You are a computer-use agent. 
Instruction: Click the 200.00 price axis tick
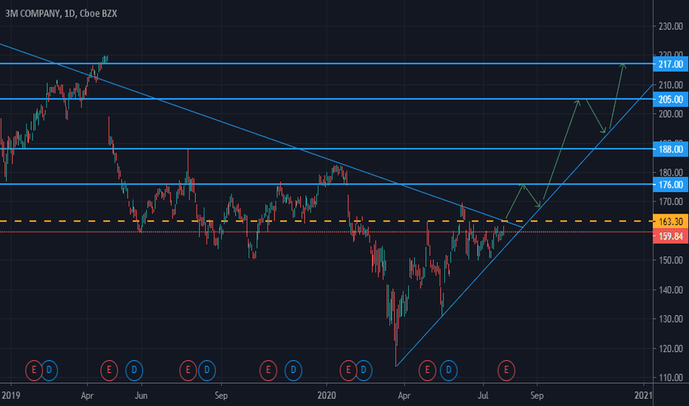(671, 114)
